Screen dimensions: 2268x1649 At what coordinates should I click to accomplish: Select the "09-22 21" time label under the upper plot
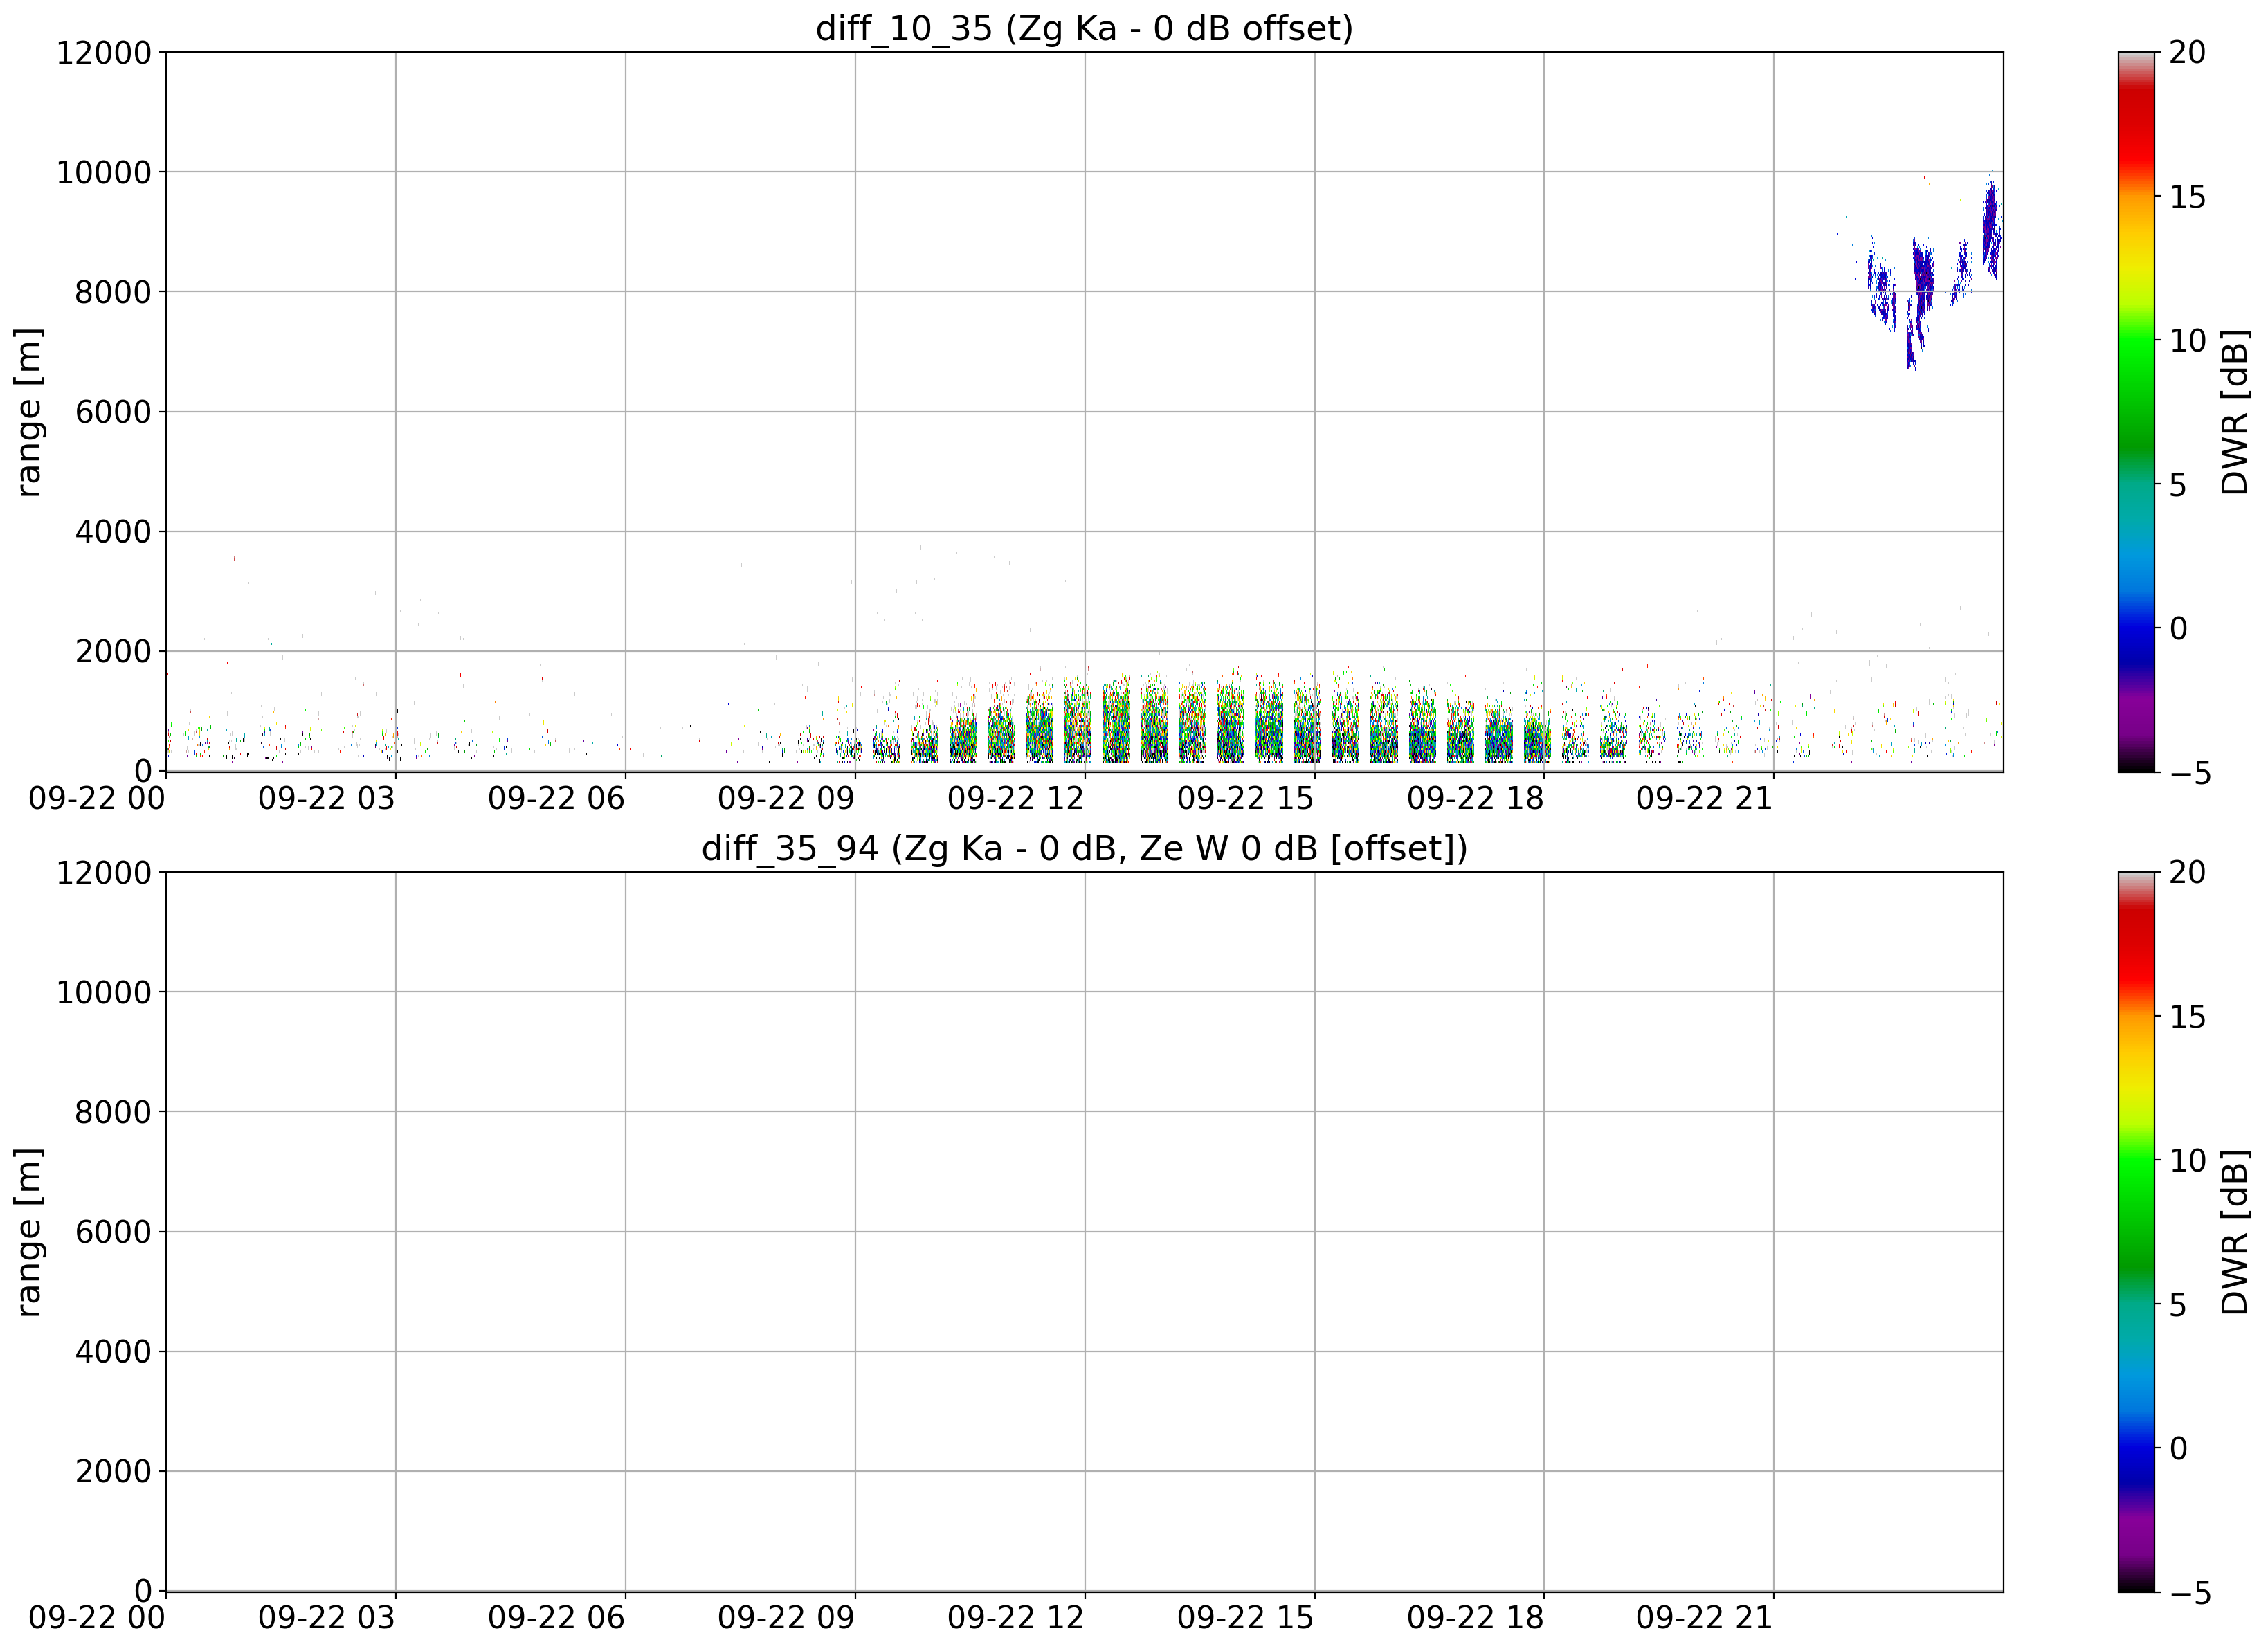1705,798
